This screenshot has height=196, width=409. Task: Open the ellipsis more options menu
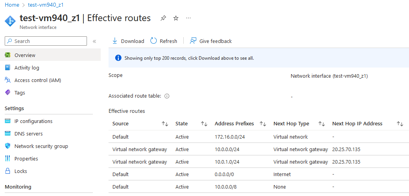coord(188,18)
